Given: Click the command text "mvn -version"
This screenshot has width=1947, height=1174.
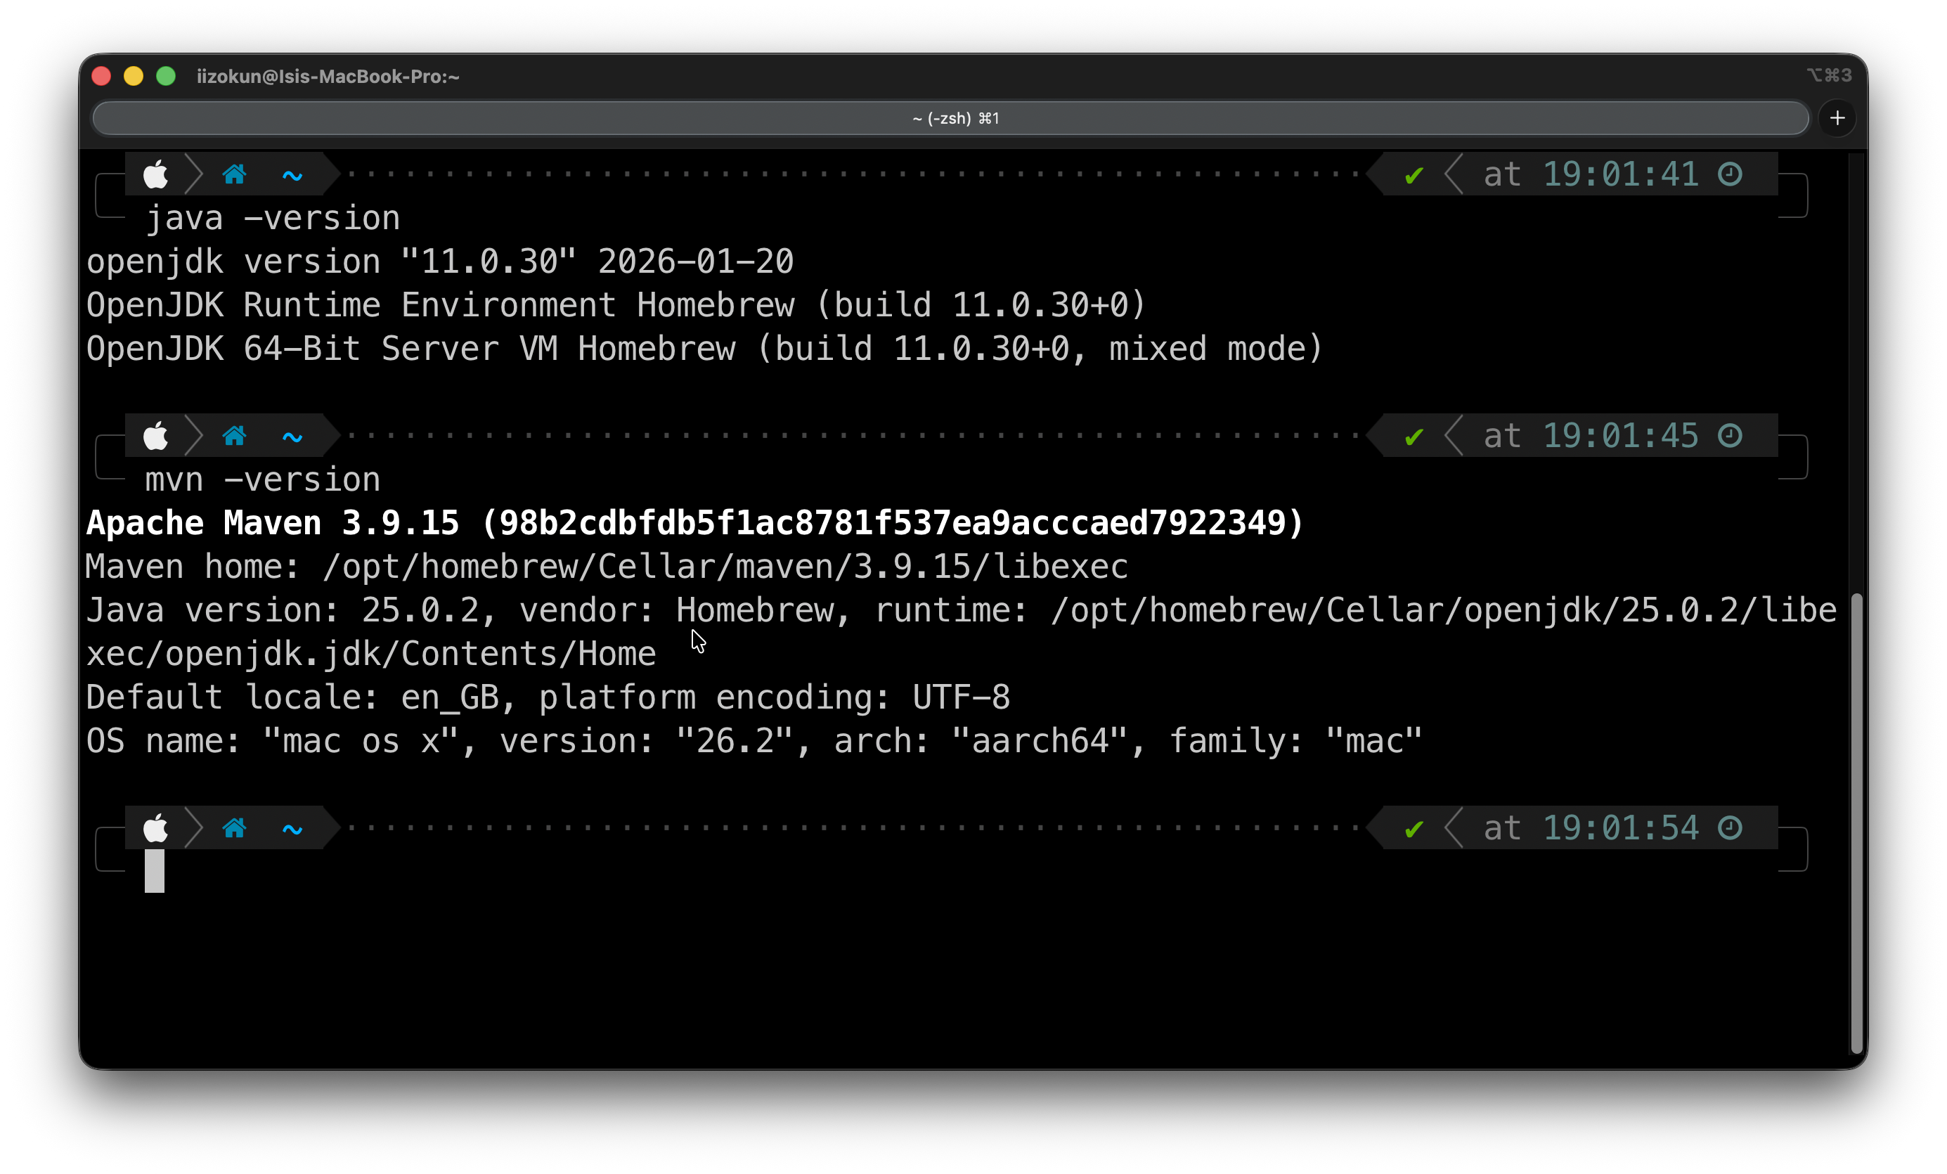Looking at the screenshot, I should point(262,479).
